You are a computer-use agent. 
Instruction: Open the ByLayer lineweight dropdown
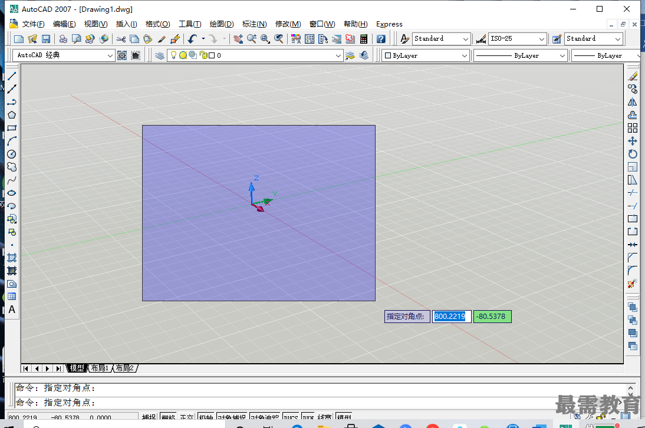639,55
